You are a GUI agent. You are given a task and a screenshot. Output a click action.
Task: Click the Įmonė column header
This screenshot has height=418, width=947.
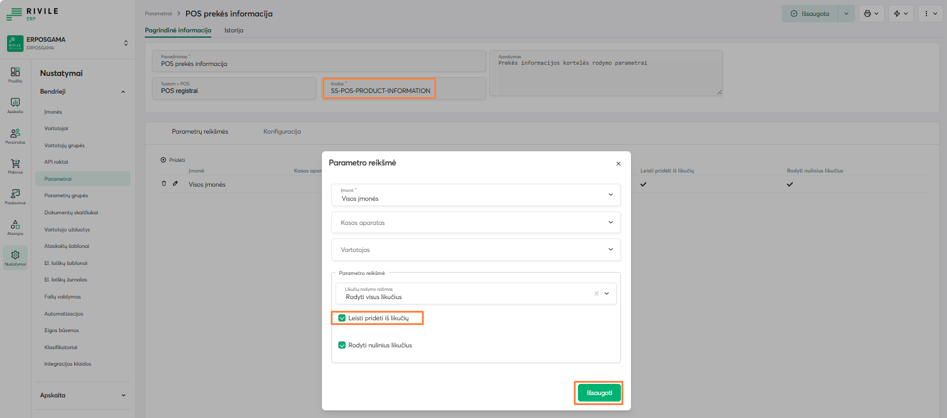click(197, 171)
